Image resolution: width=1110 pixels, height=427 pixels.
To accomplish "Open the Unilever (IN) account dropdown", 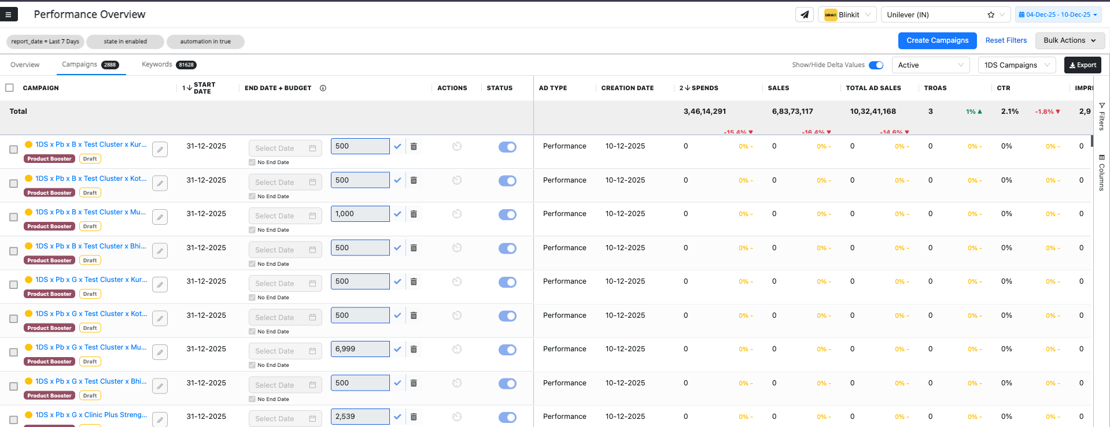I will [946, 15].
